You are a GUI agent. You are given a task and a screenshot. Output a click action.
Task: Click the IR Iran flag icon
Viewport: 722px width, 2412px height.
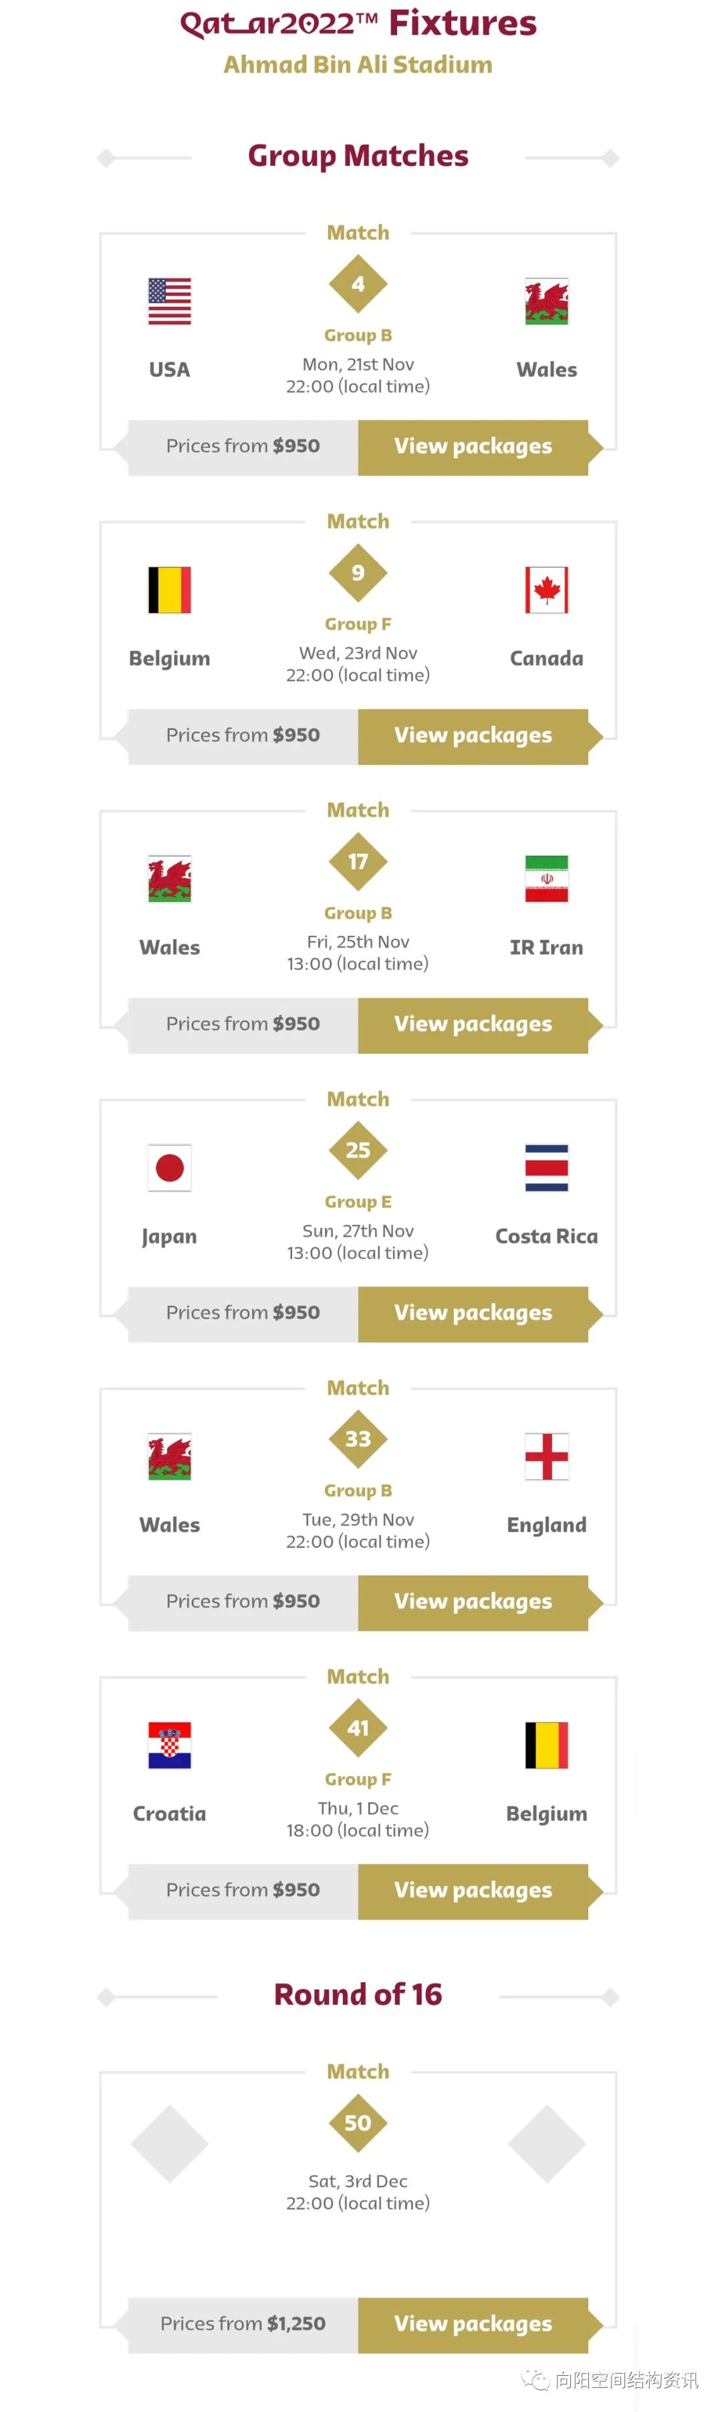[546, 878]
